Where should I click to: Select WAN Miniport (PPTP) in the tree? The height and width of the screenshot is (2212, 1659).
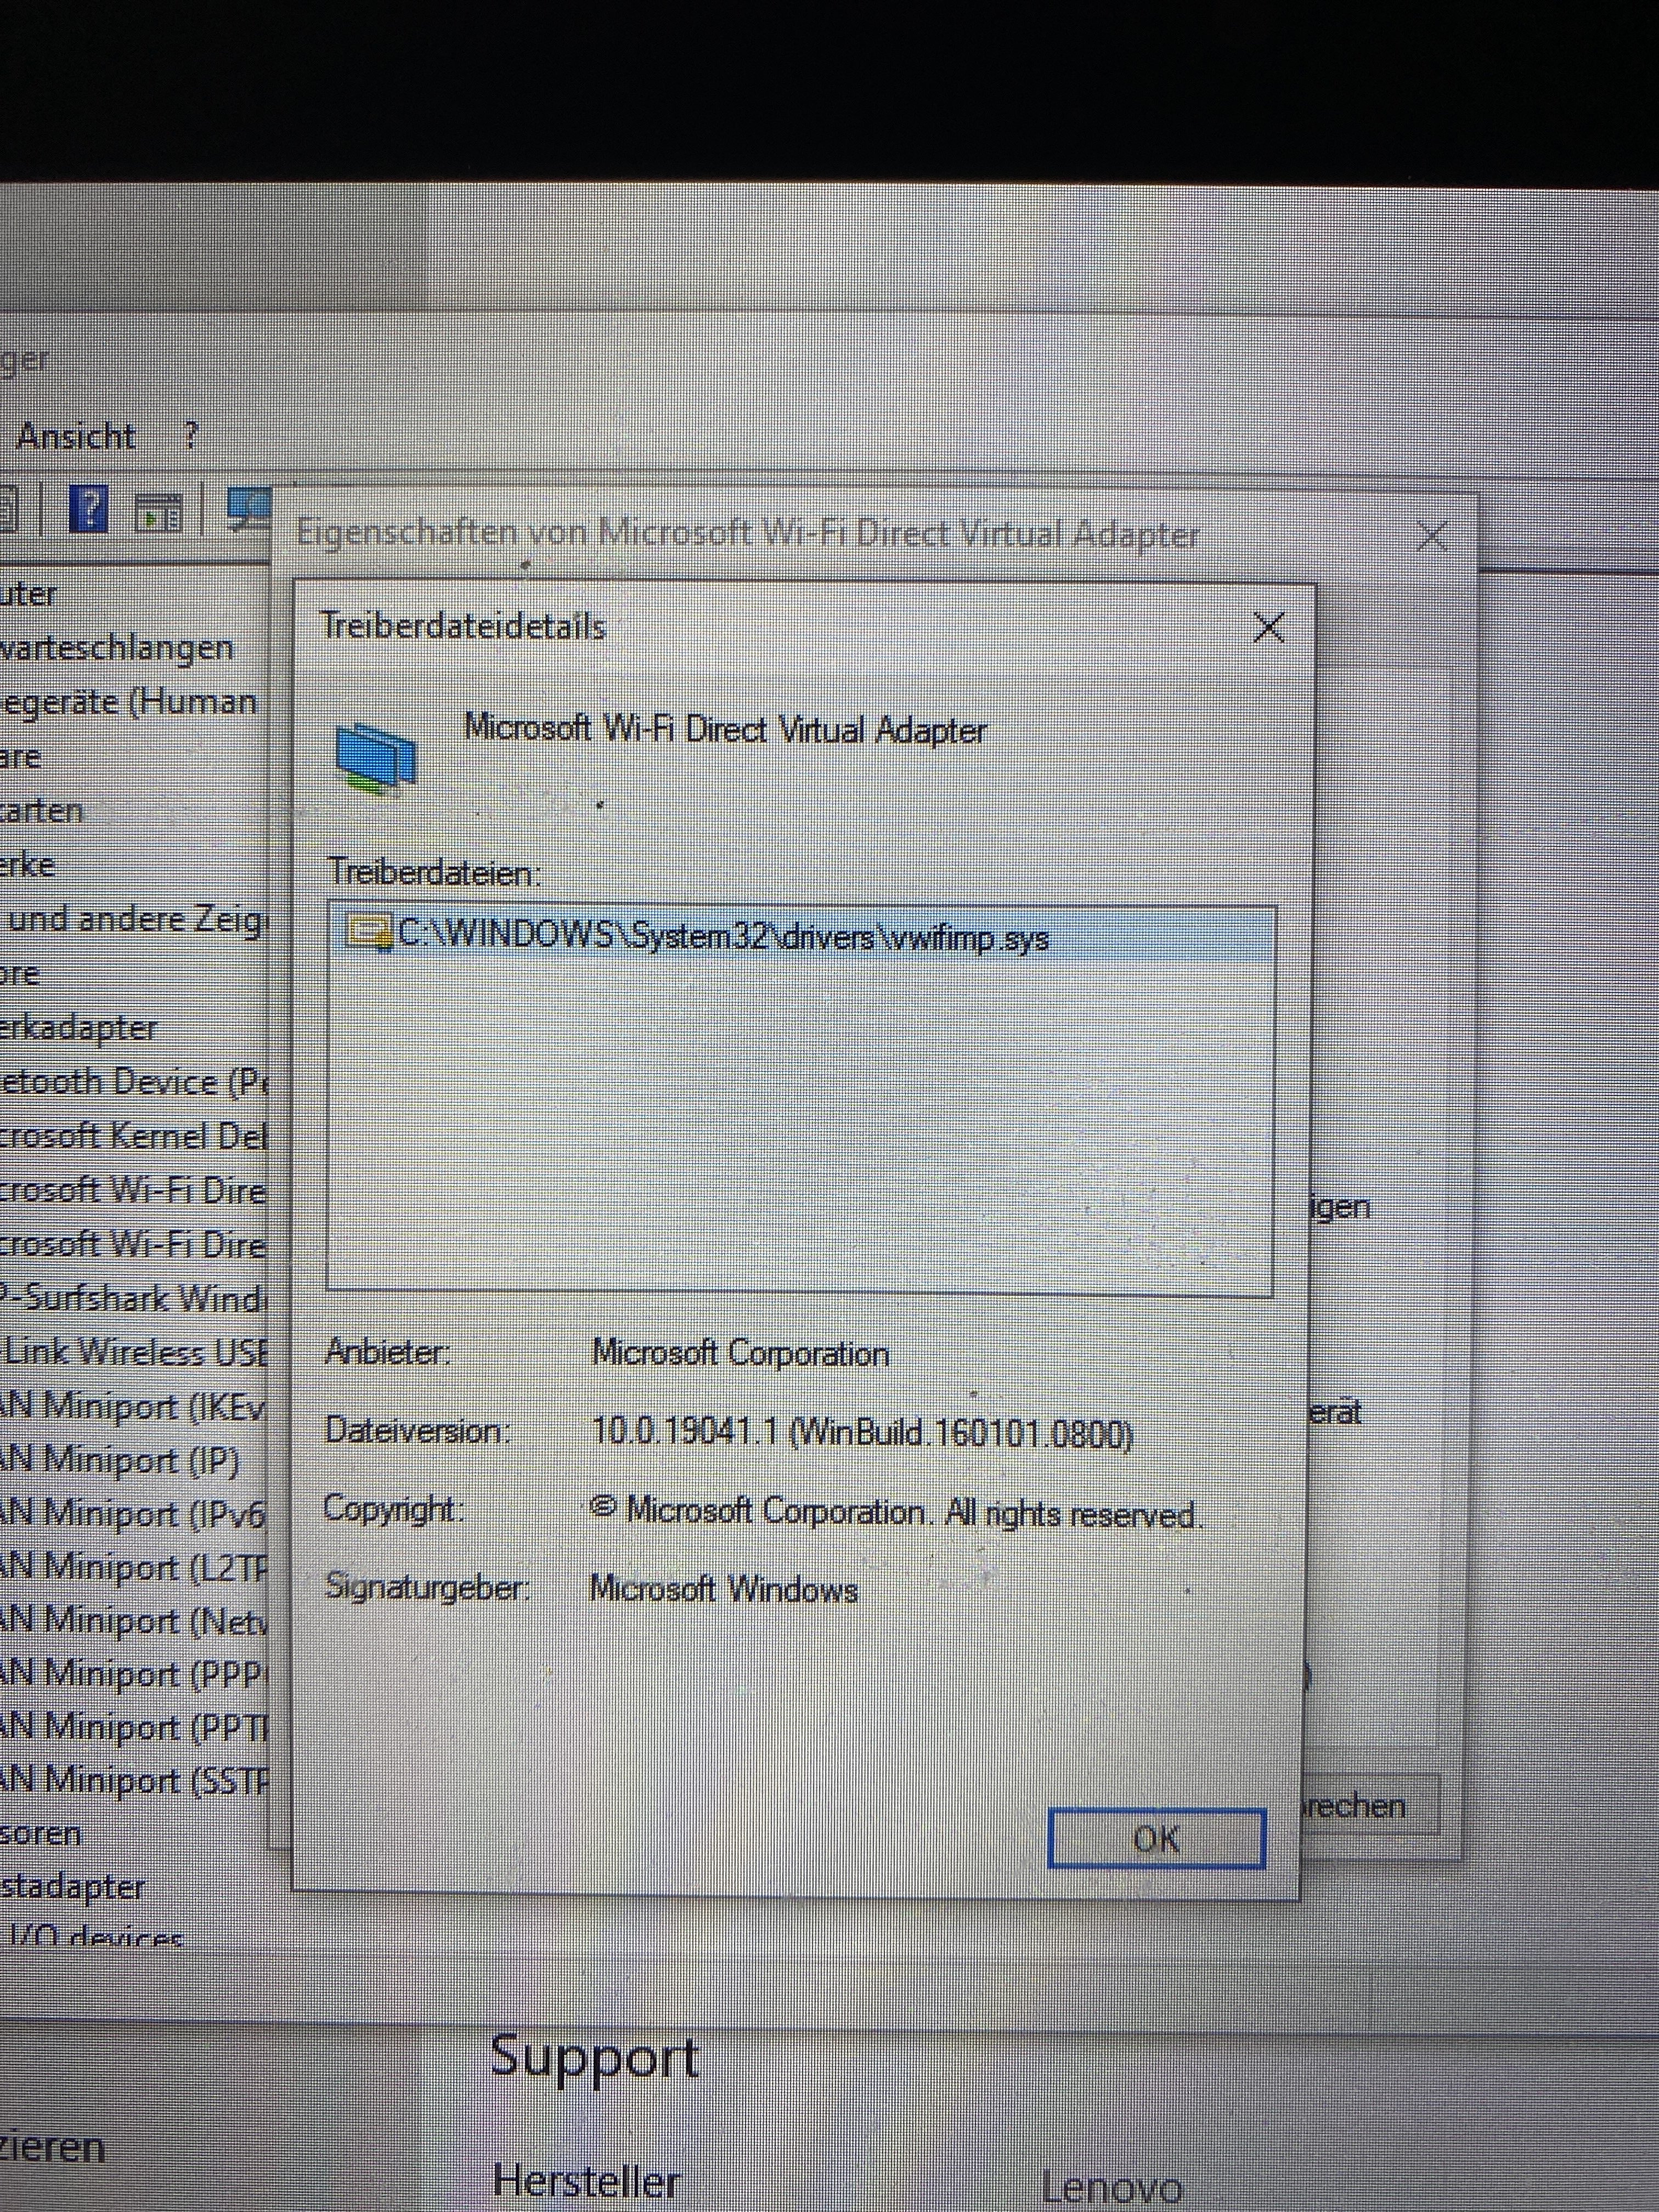(135, 1727)
